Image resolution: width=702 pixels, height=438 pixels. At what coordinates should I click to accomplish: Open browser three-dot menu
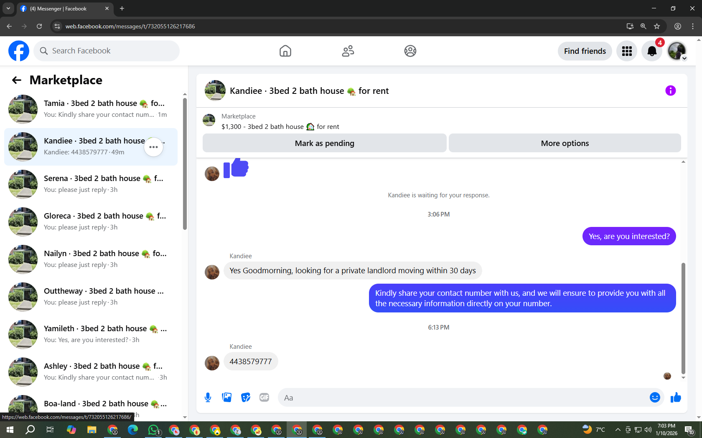[693, 26]
